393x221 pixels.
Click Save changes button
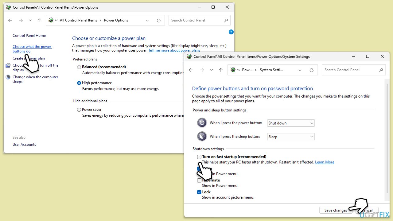pos(336,210)
